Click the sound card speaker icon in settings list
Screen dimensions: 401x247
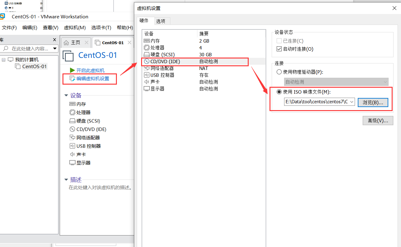point(146,82)
